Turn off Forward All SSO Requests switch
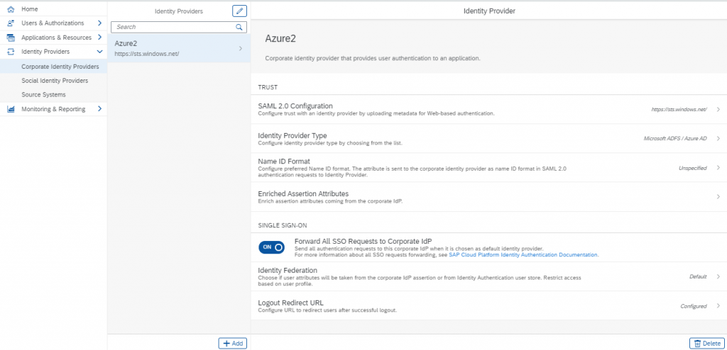This screenshot has height=350, width=727. [x=272, y=247]
